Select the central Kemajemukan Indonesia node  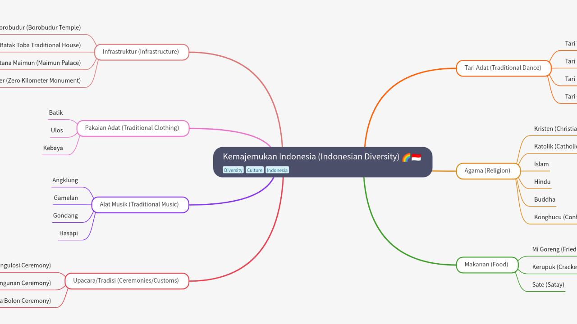pyautogui.click(x=323, y=162)
